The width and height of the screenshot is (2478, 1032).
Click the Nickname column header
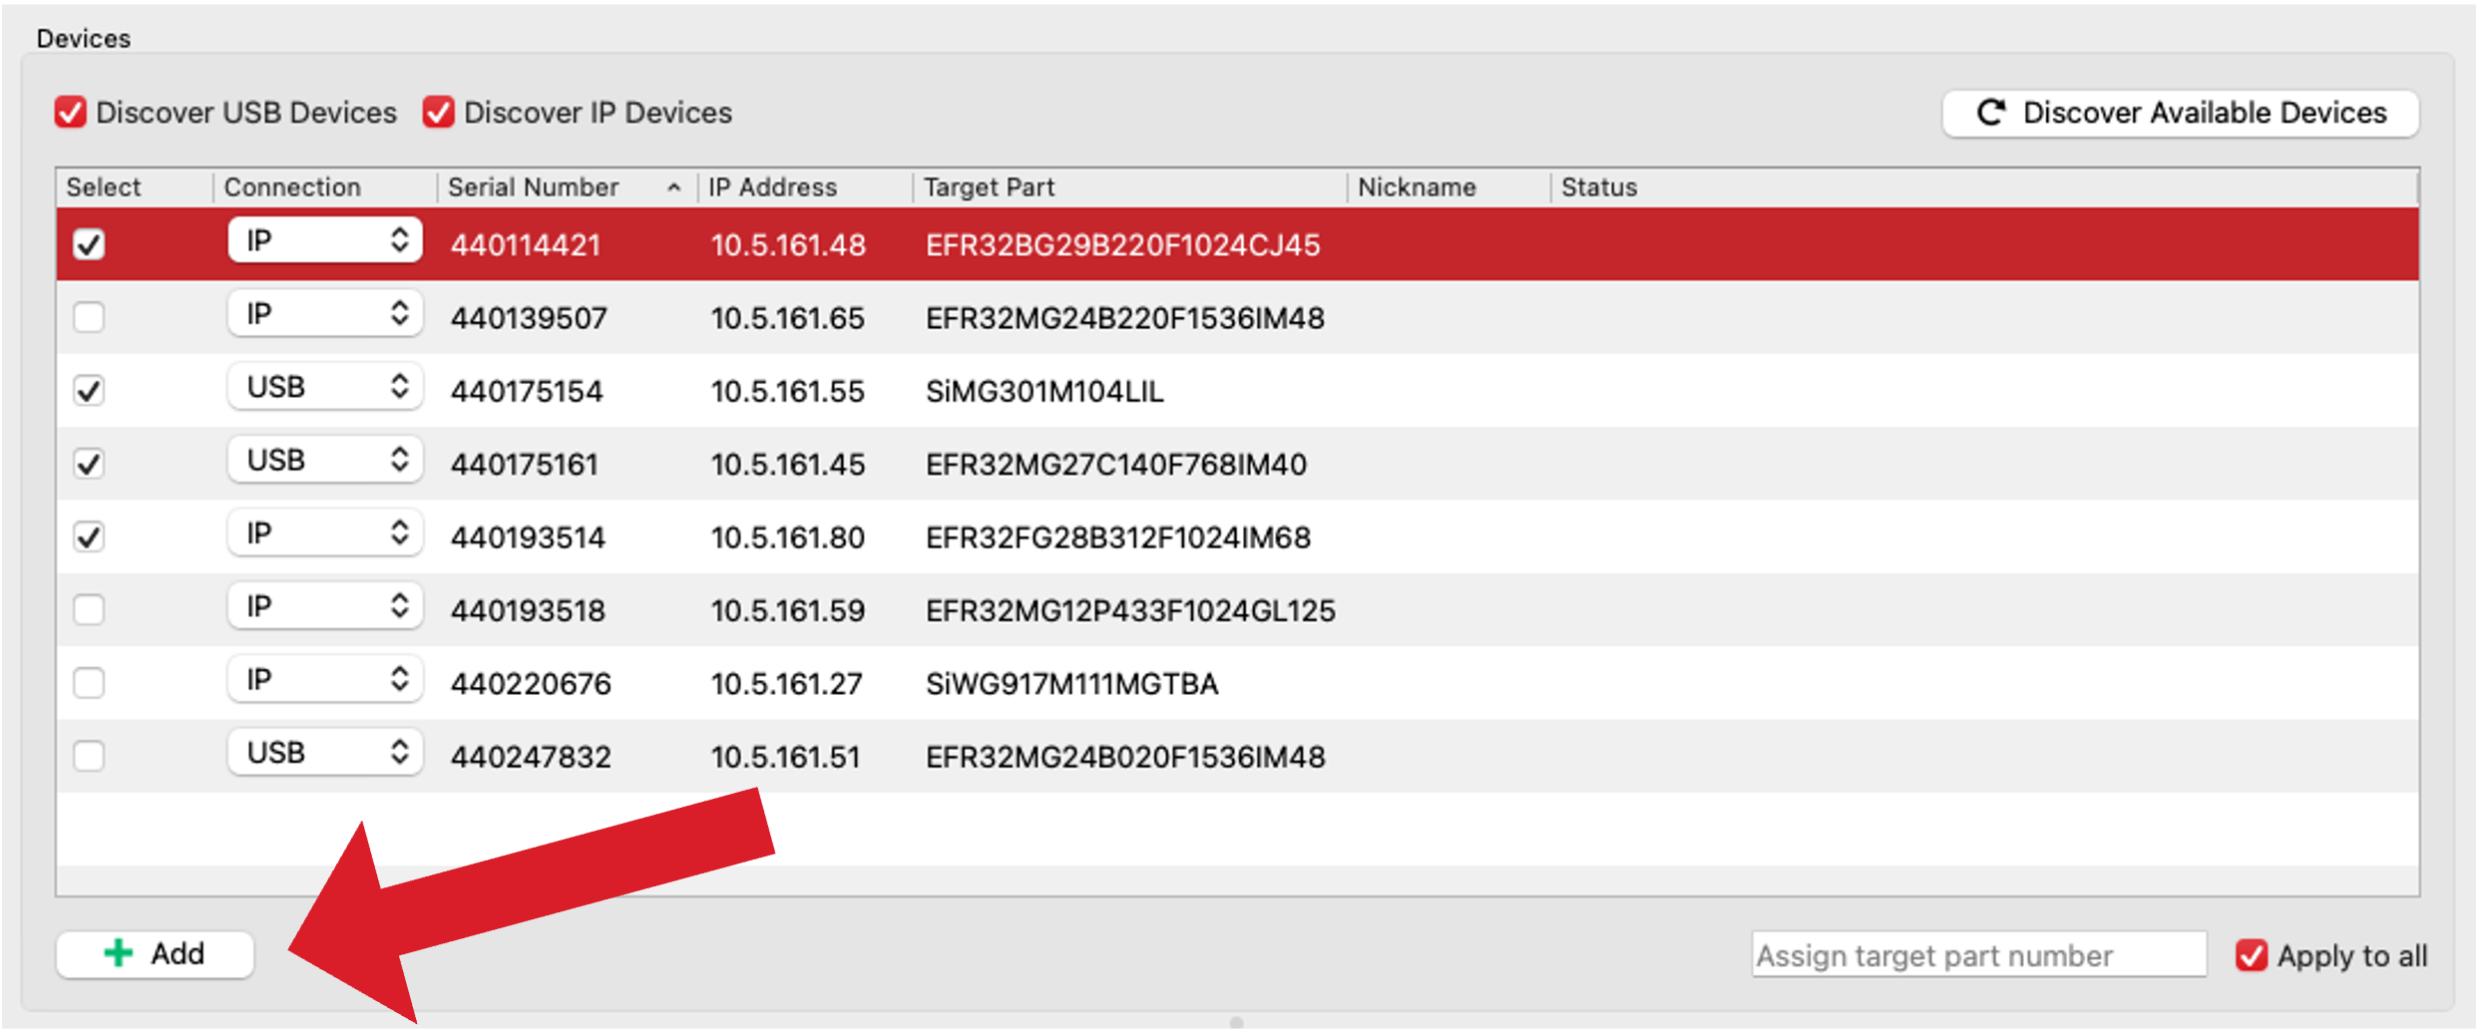coord(1416,187)
